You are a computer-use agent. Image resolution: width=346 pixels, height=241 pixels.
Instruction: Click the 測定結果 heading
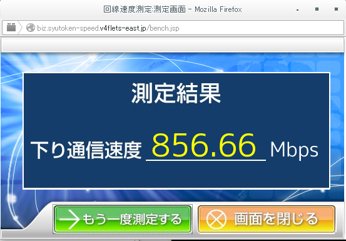(x=176, y=93)
